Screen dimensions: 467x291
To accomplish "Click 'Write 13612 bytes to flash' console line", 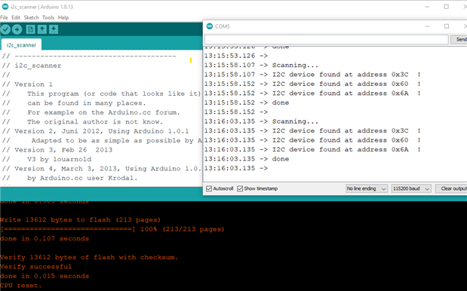I will coord(80,220).
